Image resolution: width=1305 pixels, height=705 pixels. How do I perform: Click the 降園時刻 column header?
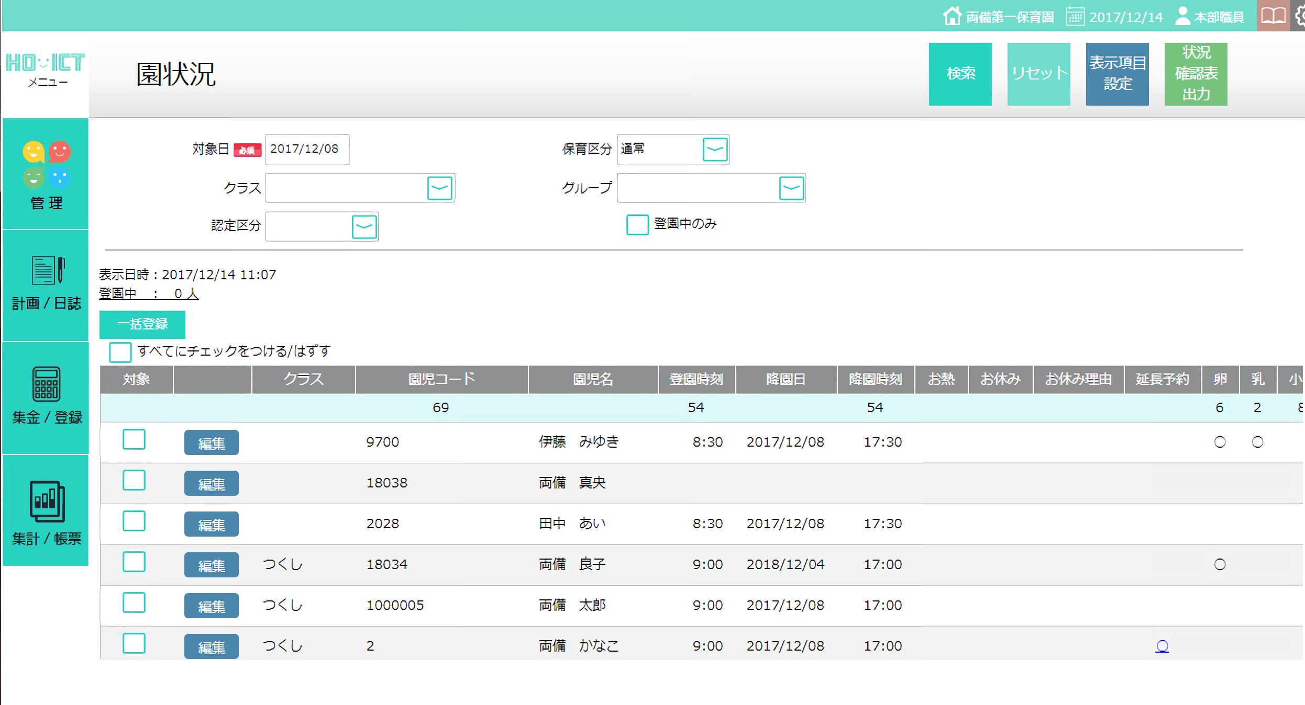coord(875,379)
